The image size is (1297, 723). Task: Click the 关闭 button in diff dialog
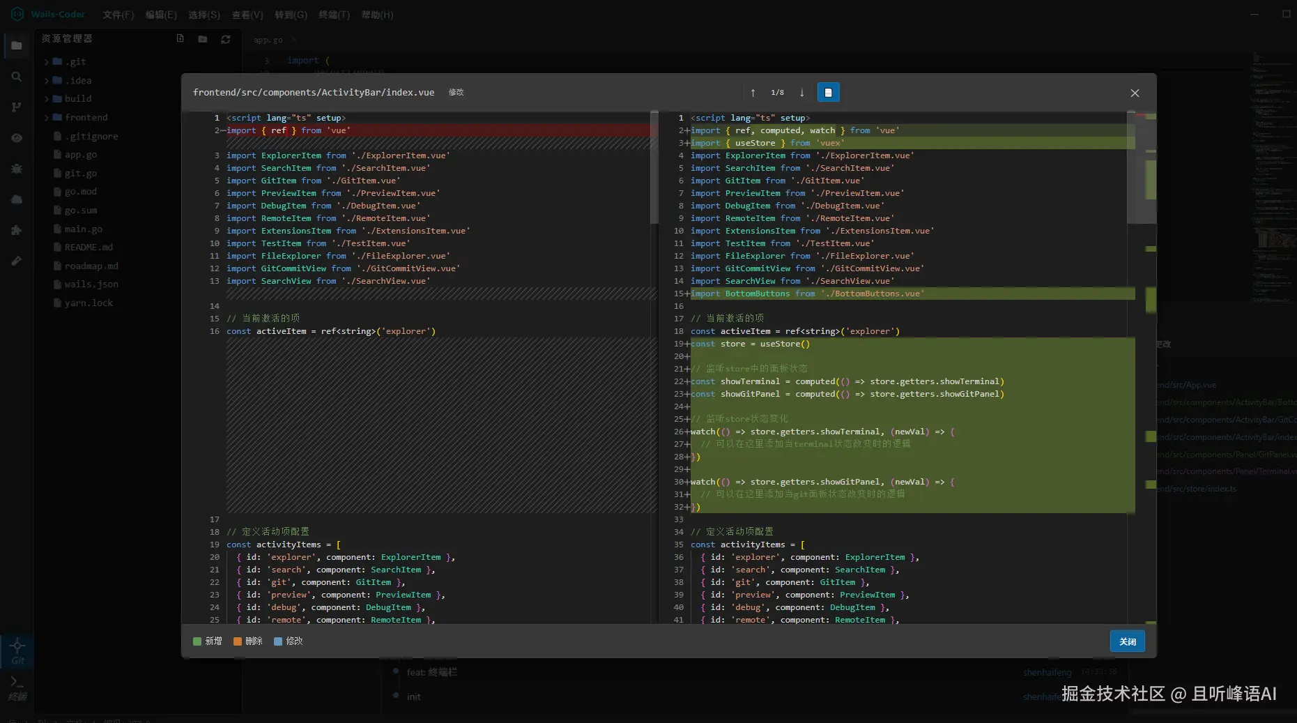pos(1127,641)
